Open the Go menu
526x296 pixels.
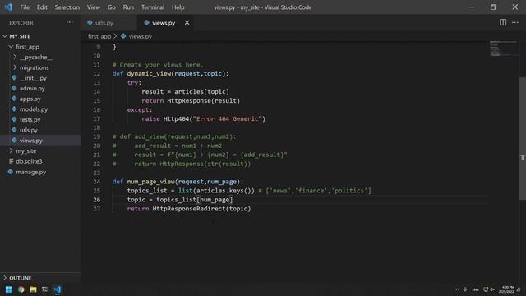112,7
